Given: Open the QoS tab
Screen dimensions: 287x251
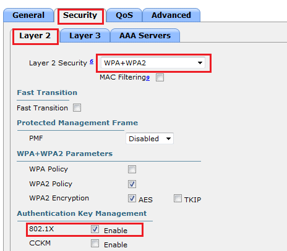Looking at the screenshot, I should tap(124, 15).
